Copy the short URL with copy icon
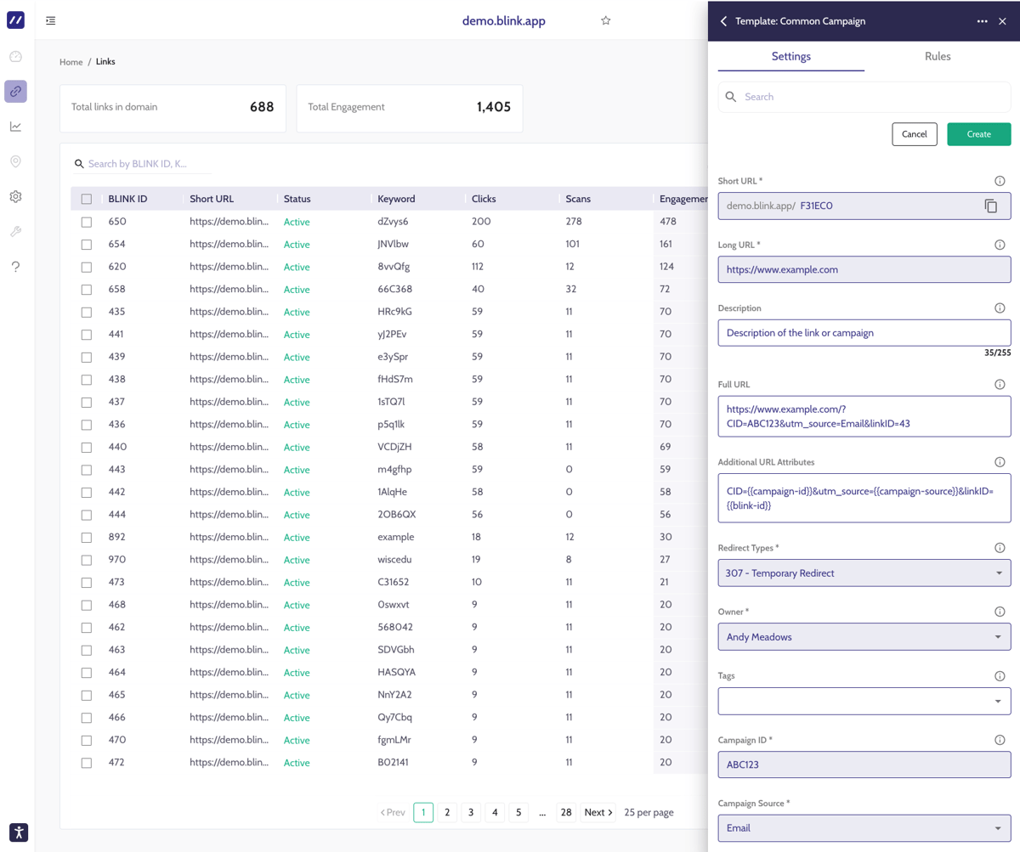The width and height of the screenshot is (1020, 852). pos(991,206)
